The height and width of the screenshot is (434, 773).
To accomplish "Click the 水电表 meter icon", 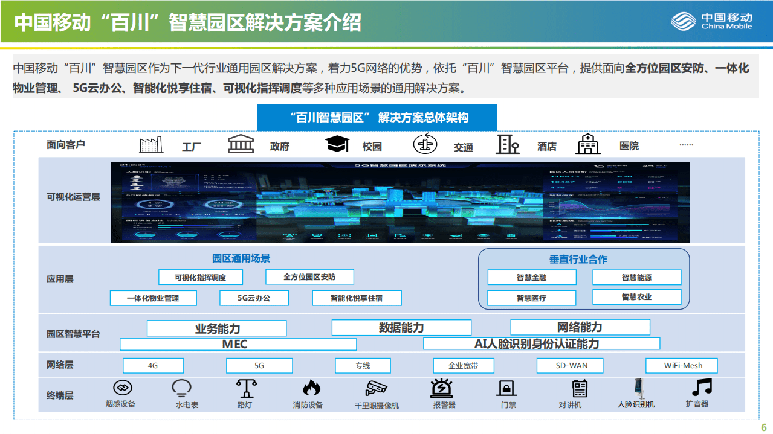I will coord(181,388).
